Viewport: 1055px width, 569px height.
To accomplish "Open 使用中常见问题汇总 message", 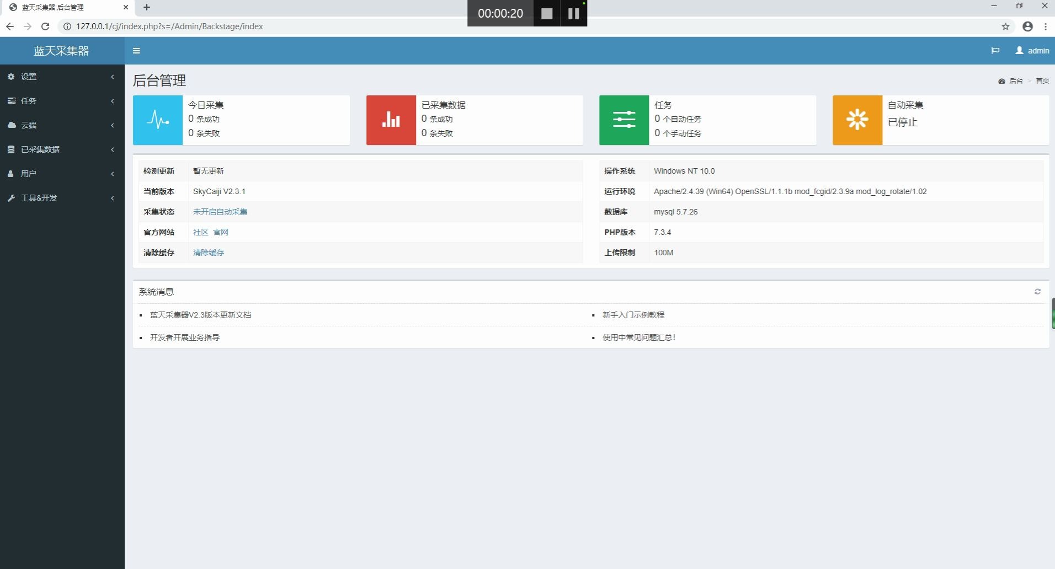I will (639, 337).
